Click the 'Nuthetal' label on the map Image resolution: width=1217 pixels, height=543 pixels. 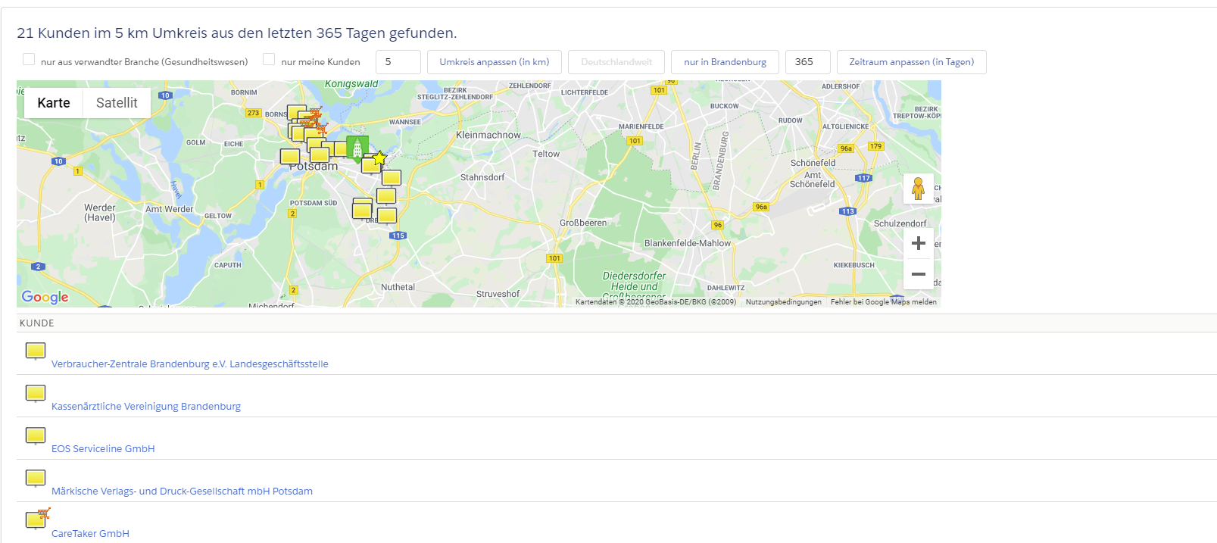point(398,287)
